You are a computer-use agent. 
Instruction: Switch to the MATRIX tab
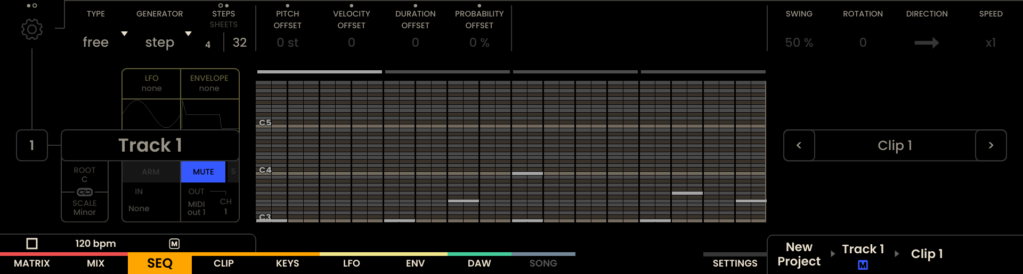coord(32,263)
